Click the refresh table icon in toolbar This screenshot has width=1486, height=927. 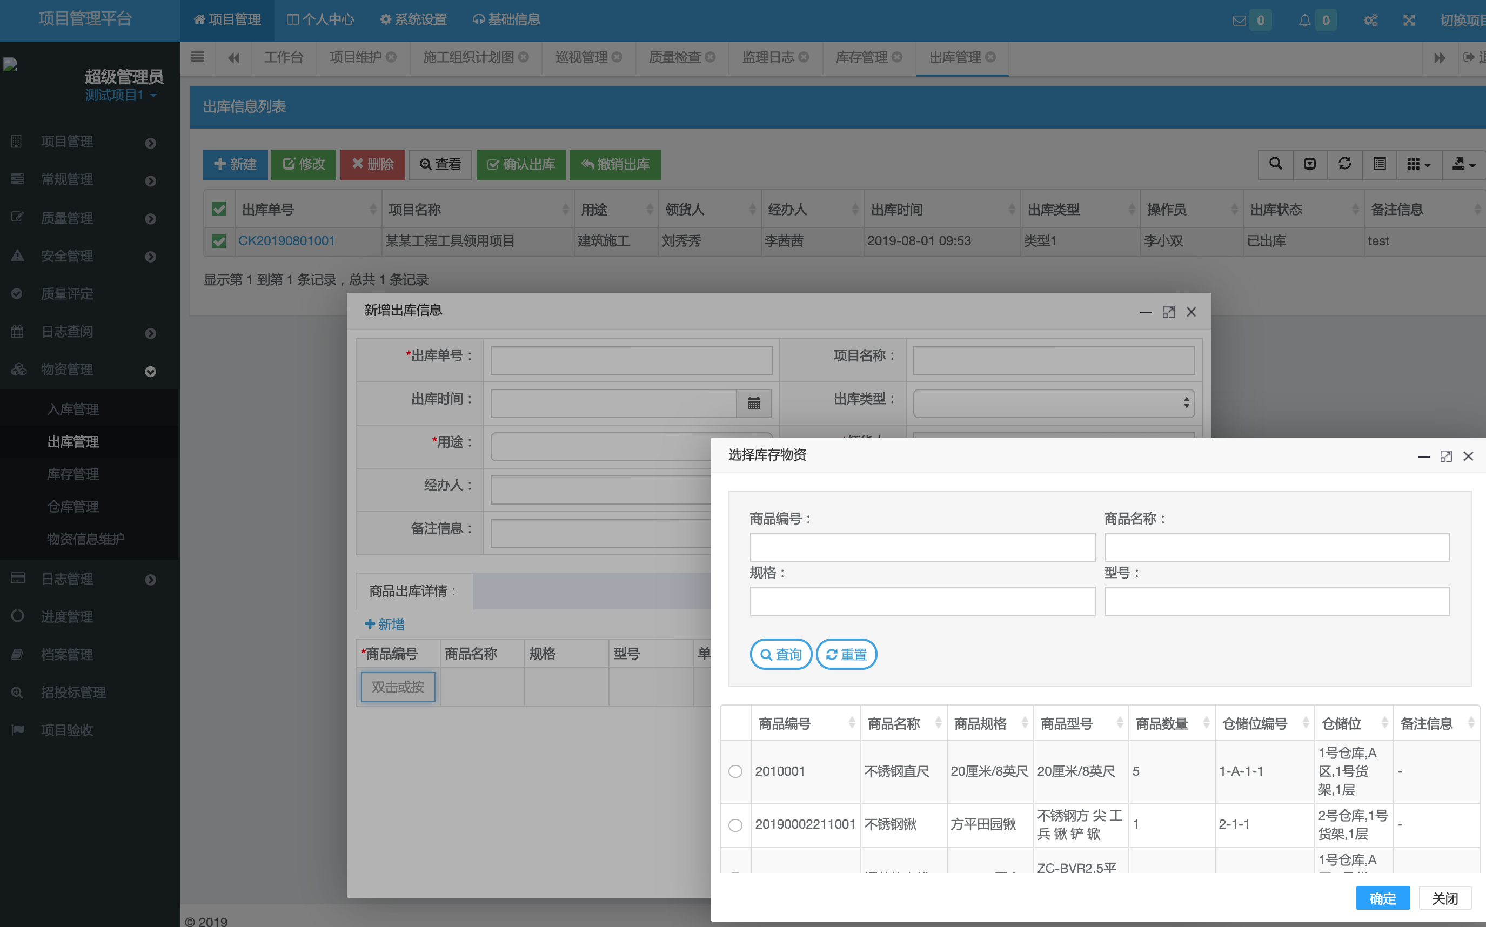(x=1344, y=164)
